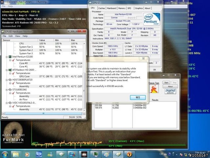Open Edit menu in Hardware Monitor
Viewport: 210px width, 158px height.
[x=10, y=36]
